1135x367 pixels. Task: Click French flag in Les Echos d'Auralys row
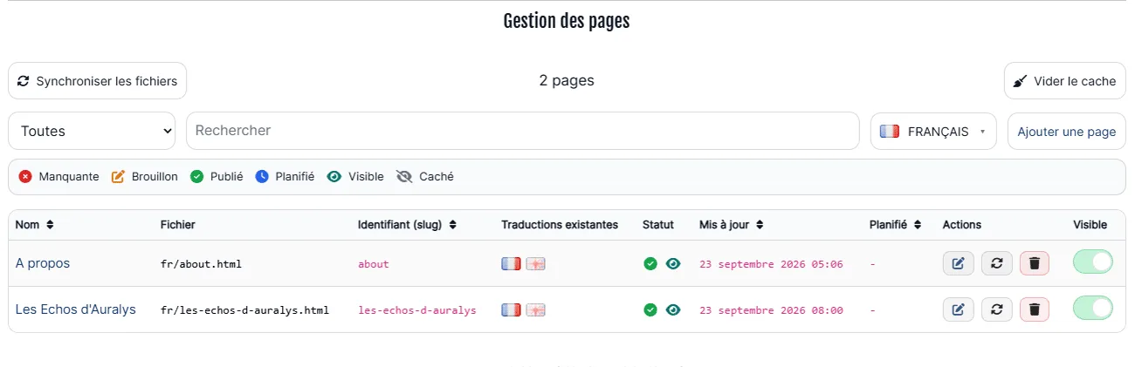pyautogui.click(x=511, y=309)
